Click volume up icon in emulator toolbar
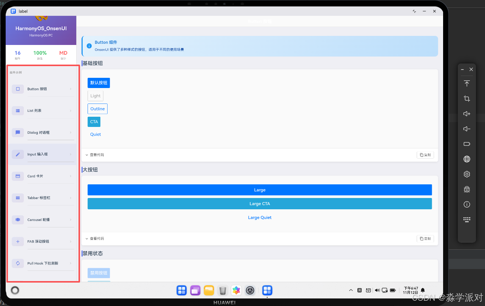Viewport: 485px width, 306px height. tap(467, 114)
